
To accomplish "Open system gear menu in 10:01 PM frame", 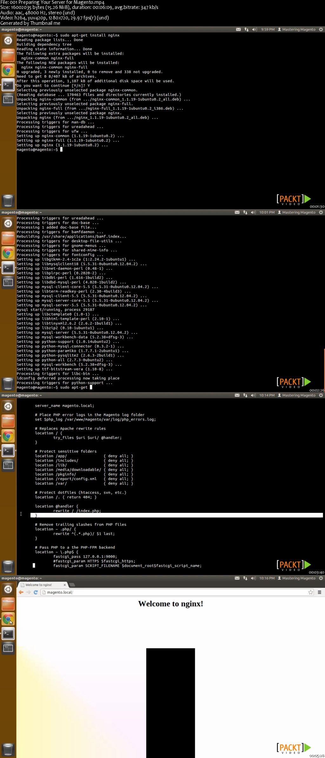I will (321, 212).
